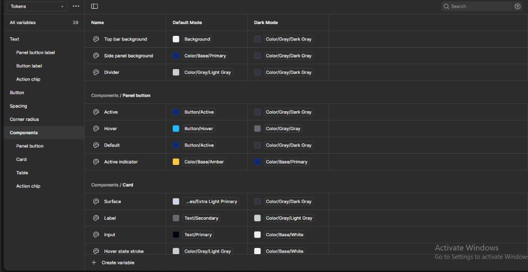Click the color icon of Default variable
The height and width of the screenshot is (272, 528).
96,145
